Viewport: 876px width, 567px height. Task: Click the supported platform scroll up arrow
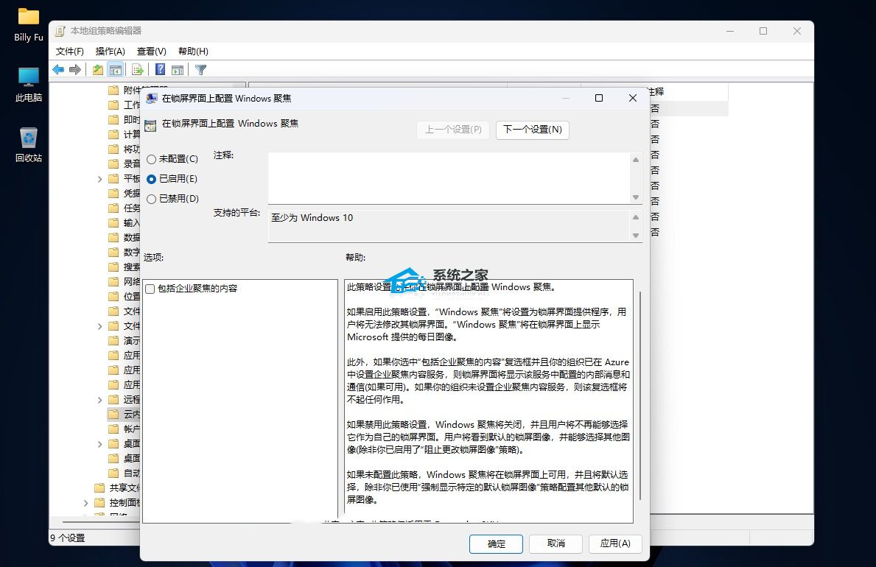pos(636,217)
